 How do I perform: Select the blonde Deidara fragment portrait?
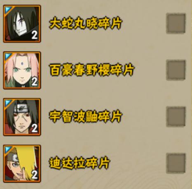click(x=22, y=163)
